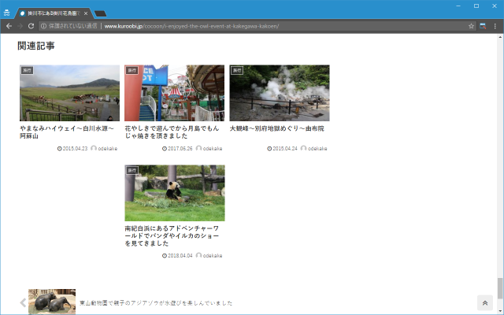Click the address bar URL field
The height and width of the screenshot is (315, 504).
coord(236,26)
